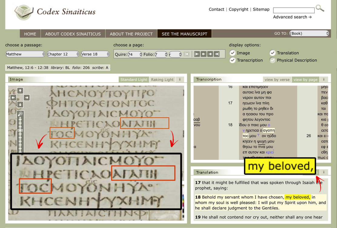
Task: Open HOME navigation item
Action: coord(30,34)
